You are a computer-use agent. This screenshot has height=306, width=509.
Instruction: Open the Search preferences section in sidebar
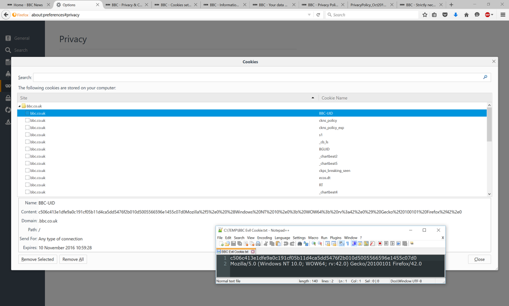point(17,50)
